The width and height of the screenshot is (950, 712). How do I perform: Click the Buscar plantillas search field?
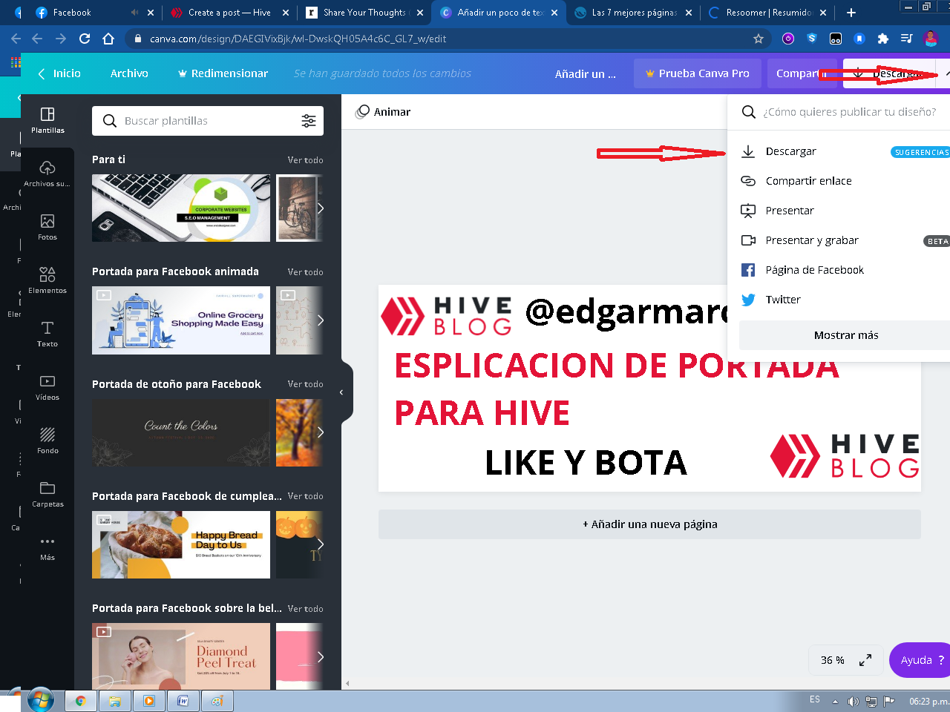tap(208, 121)
